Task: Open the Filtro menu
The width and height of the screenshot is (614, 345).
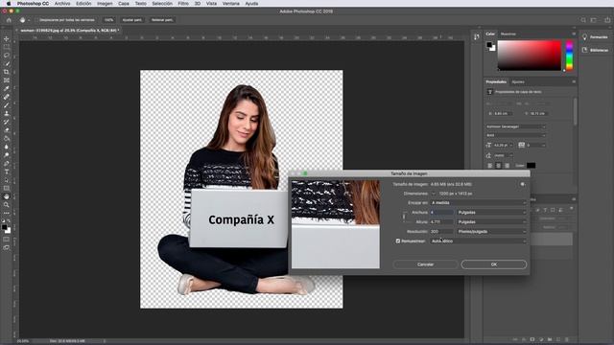Action: click(x=183, y=4)
